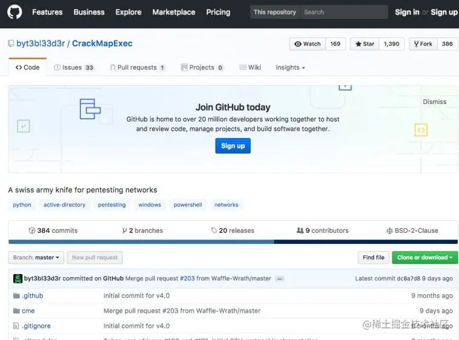
Task: Click the repository book icon beside byt3bl33d3r
Action: (11, 44)
